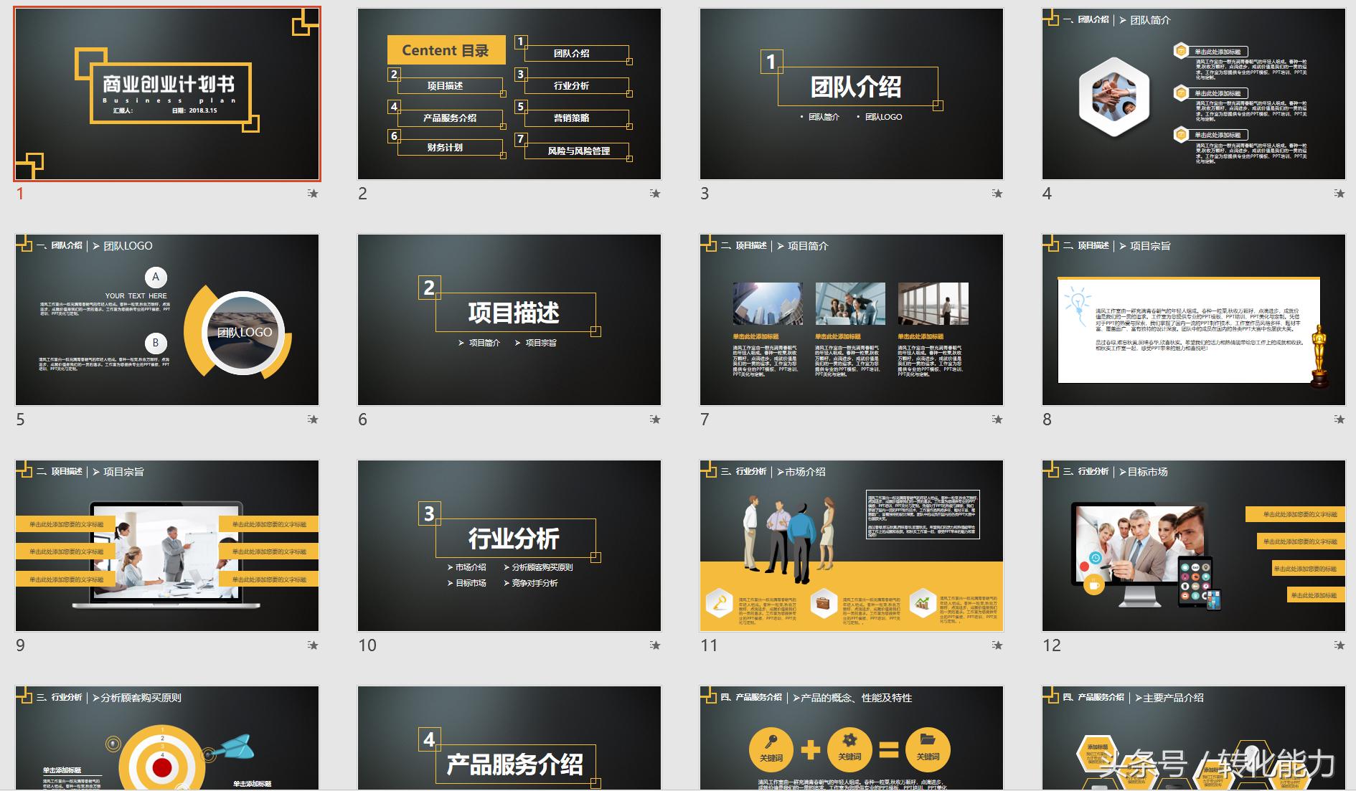This screenshot has width=1356, height=791.
Task: Click the transition star icon under slide 8
Action: click(1339, 419)
